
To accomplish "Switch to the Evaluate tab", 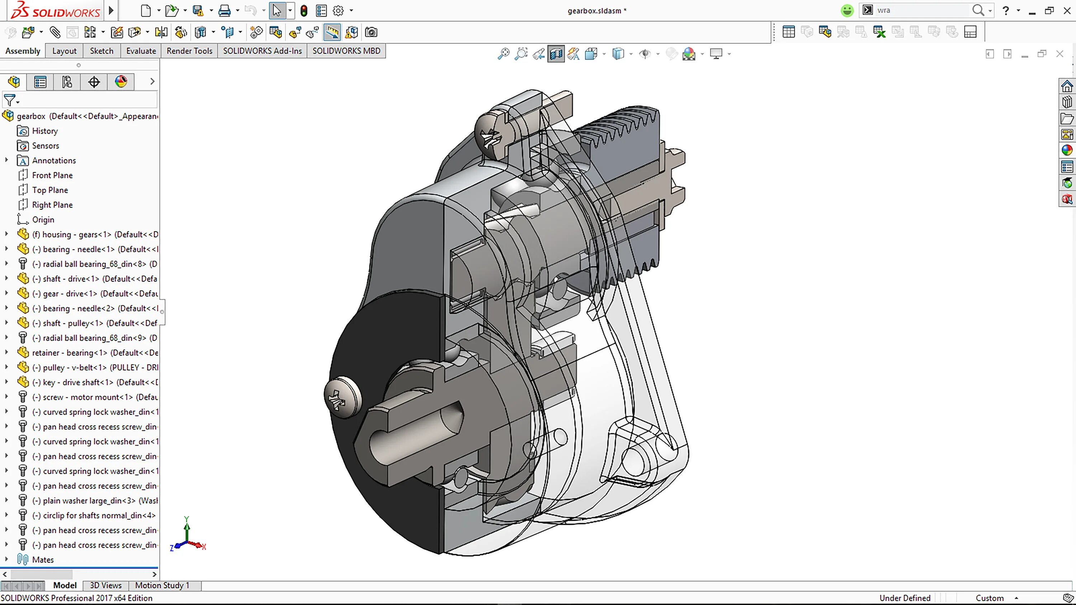I will coord(141,51).
